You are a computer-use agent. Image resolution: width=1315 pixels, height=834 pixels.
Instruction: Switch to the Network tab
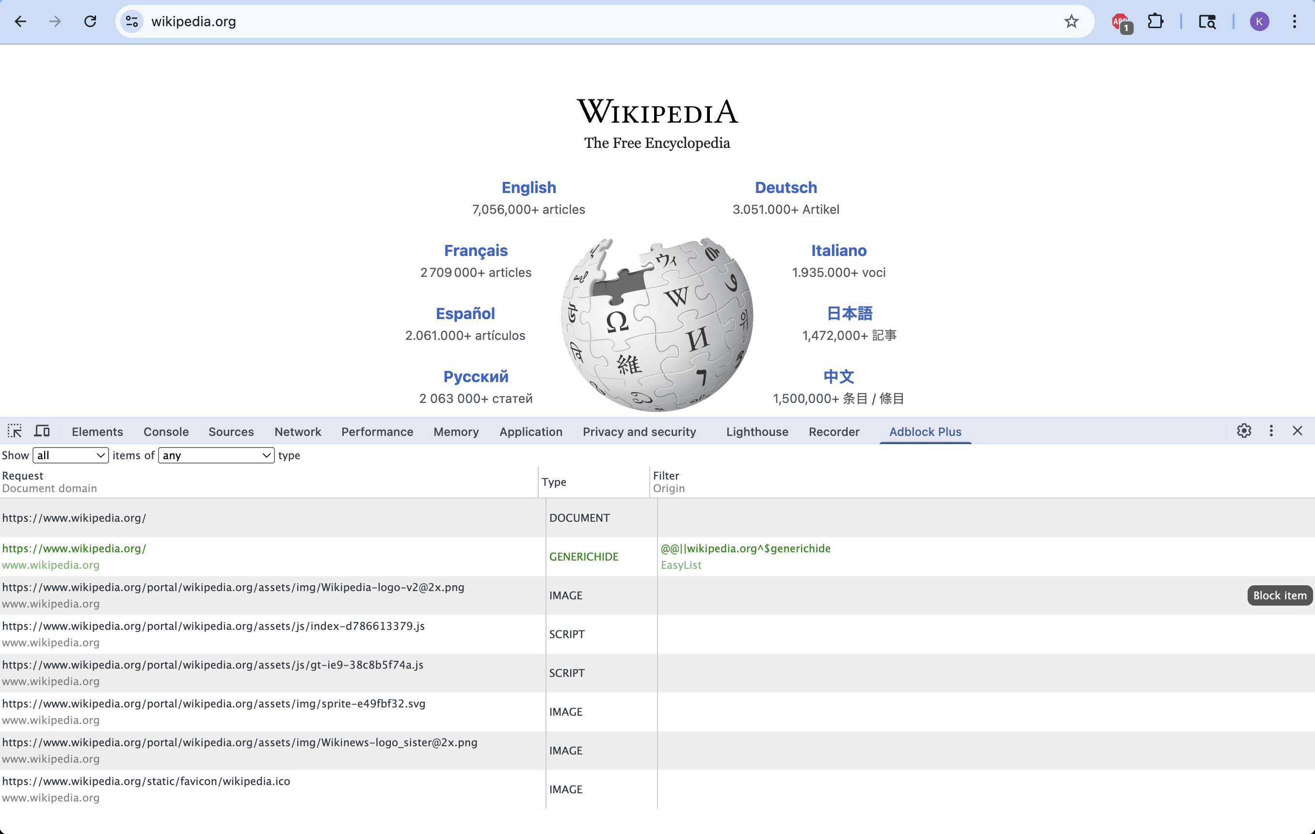click(x=298, y=431)
